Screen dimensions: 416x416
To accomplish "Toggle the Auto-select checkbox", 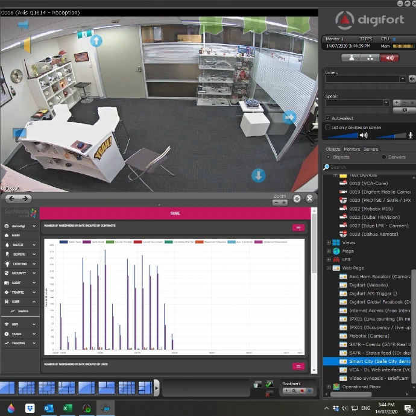I will coord(328,118).
